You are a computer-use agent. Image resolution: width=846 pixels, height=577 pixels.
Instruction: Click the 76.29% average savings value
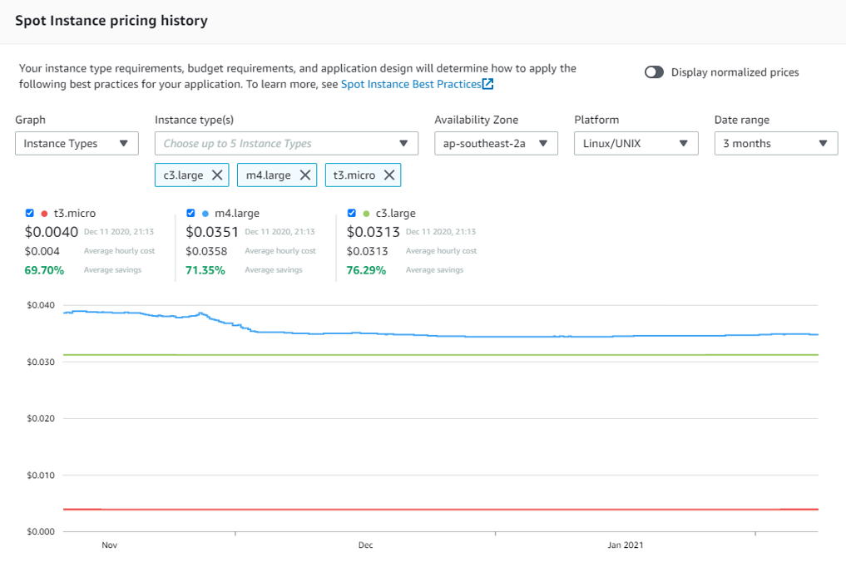(x=366, y=270)
